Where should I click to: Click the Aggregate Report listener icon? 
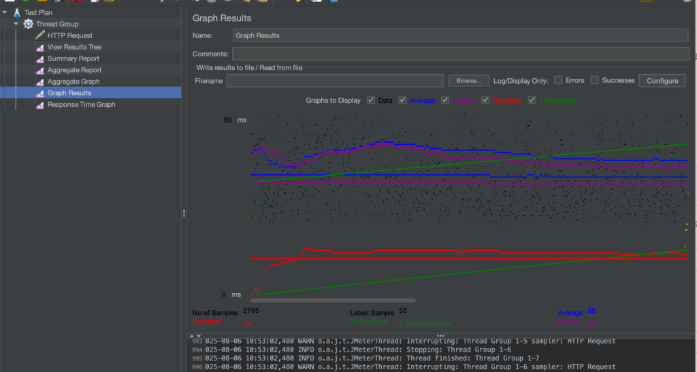pyautogui.click(x=40, y=70)
